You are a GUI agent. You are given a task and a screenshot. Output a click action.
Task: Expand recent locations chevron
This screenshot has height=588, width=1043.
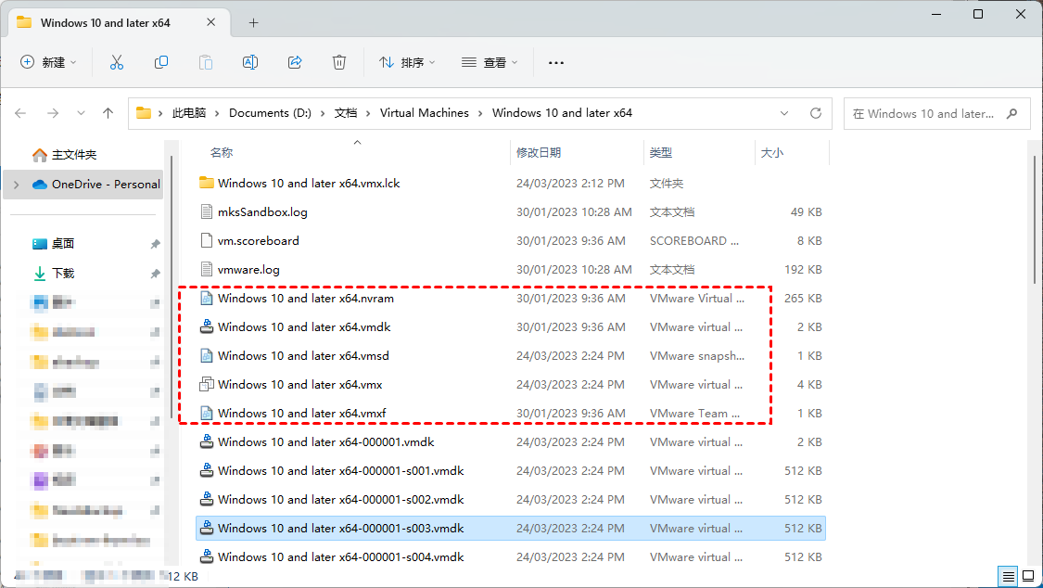point(82,113)
